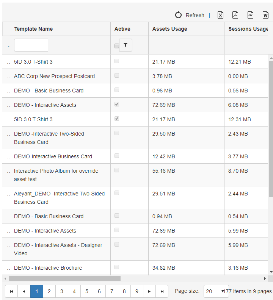
Task: Click the horizontal scrollbar thumb
Action: pos(64,278)
